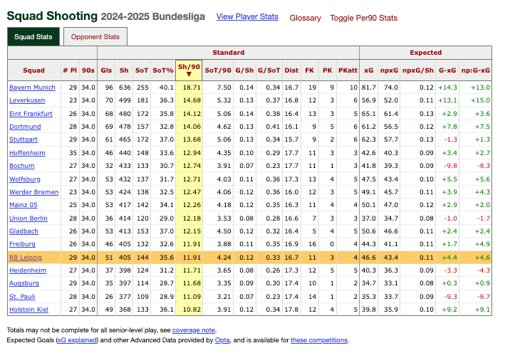The width and height of the screenshot is (505, 353).
Task: Open the Freiburg squad link
Action: pyautogui.click(x=22, y=244)
